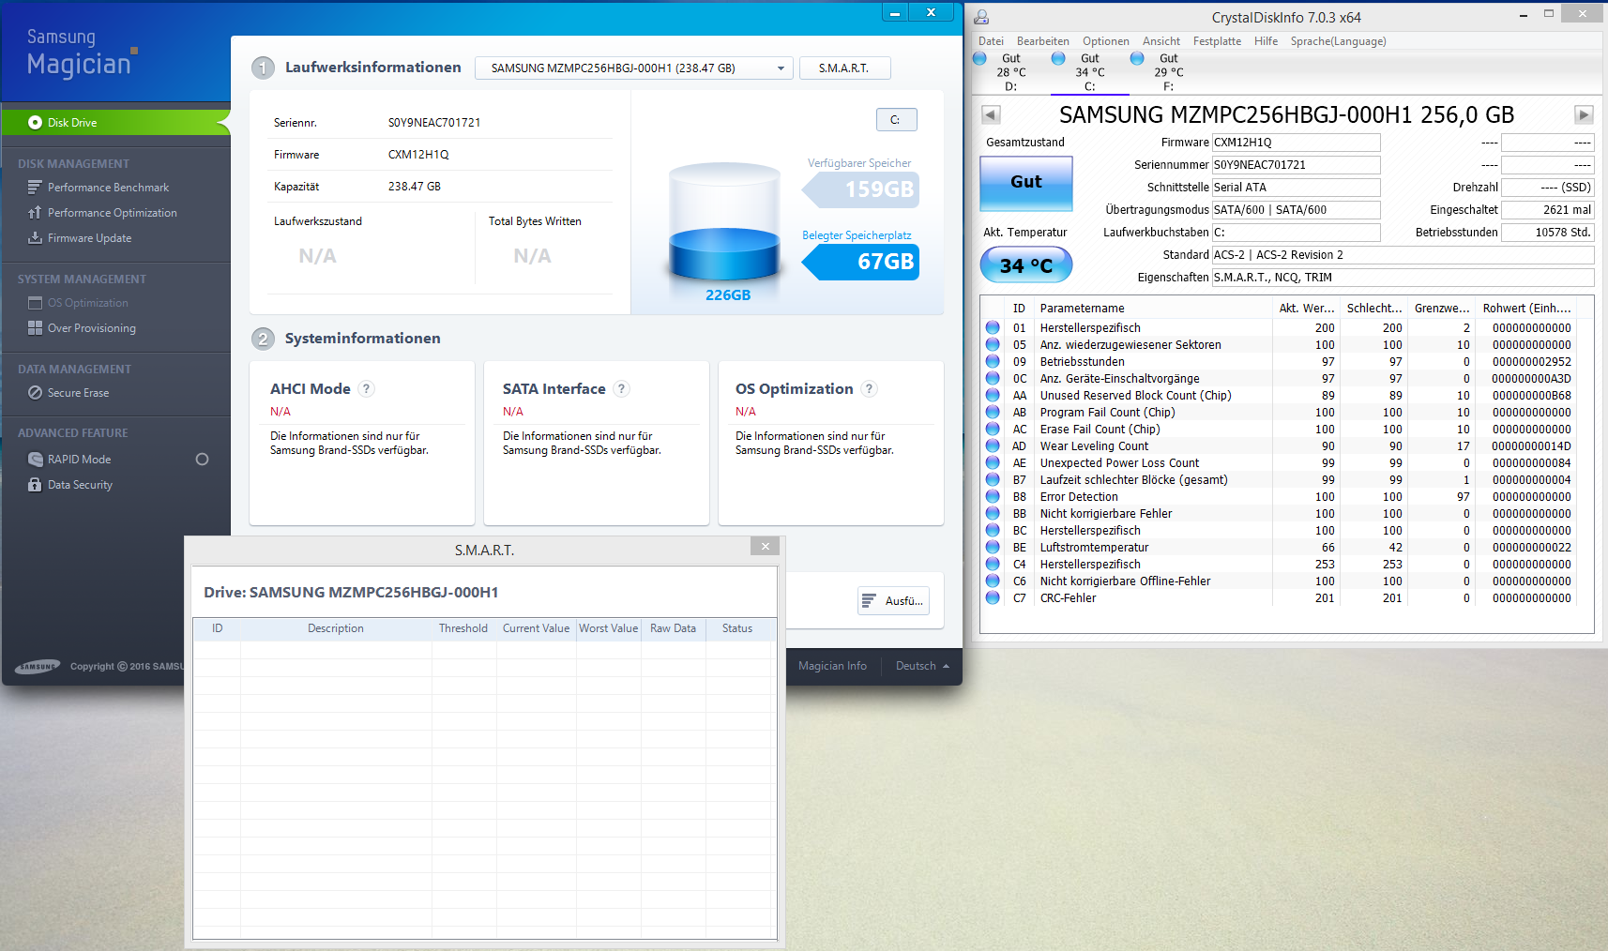Open Optionen menu
The height and width of the screenshot is (951, 1608).
coord(1106,41)
